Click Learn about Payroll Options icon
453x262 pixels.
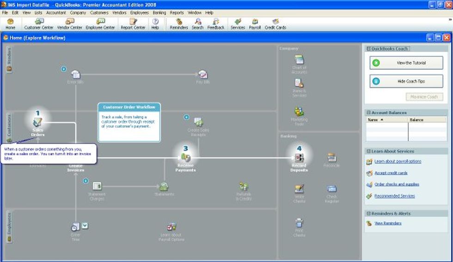171,227
